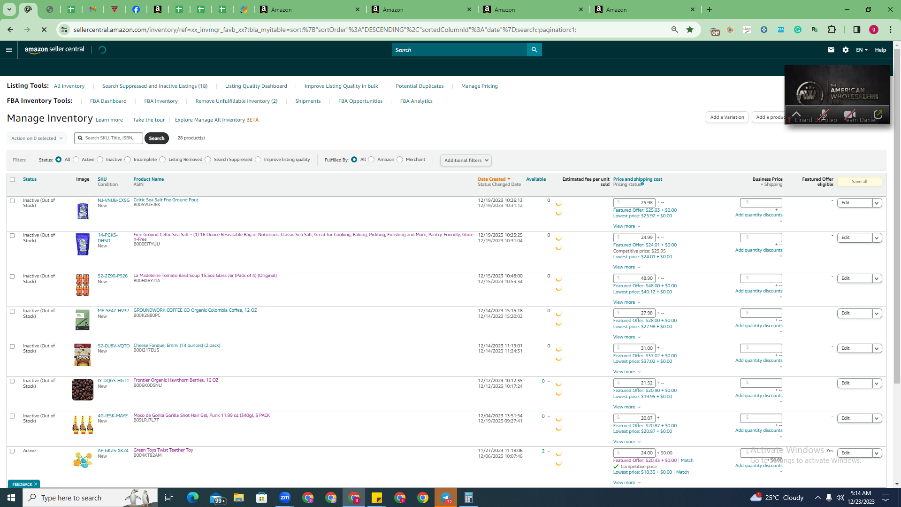Screen dimensions: 901x507
Task: Click the price field showing 25.98
Action: (x=634, y=203)
